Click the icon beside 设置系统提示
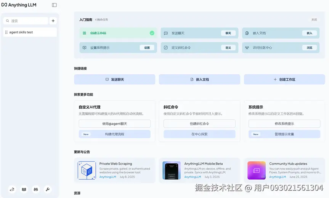The image size is (329, 198). click(84, 48)
